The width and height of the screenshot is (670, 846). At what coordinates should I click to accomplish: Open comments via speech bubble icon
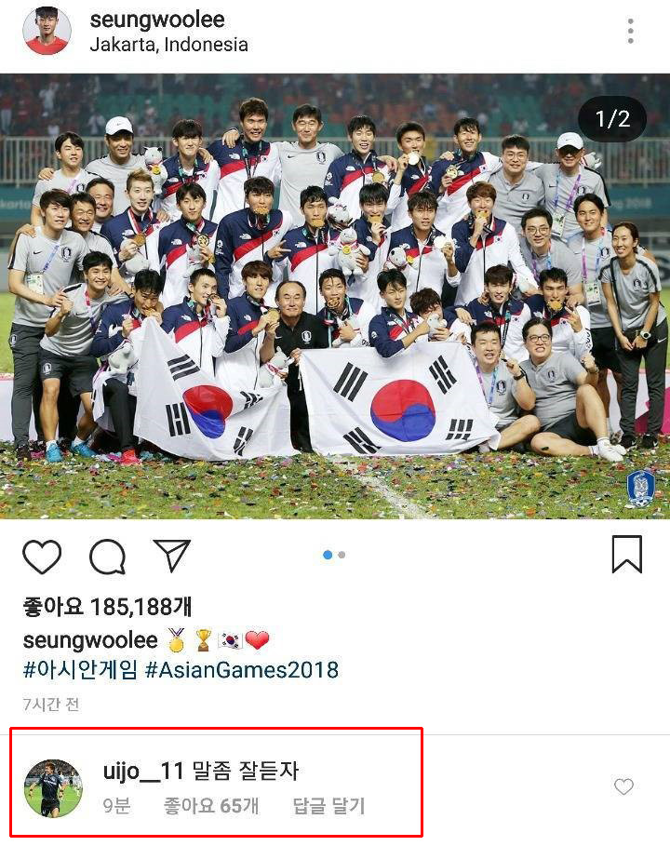(107, 557)
